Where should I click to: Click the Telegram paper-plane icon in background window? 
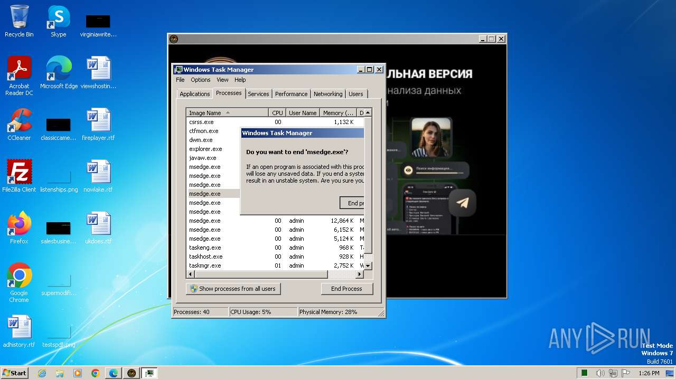tap(463, 203)
